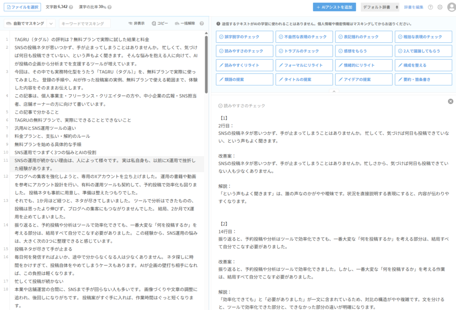456x310 pixels.
Task: Click line 8 料金プランと、支払い・解約のルール
Action: pos(53,136)
